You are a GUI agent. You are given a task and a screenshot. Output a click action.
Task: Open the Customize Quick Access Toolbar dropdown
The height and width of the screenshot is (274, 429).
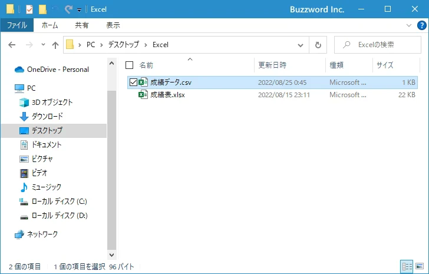pyautogui.click(x=79, y=10)
